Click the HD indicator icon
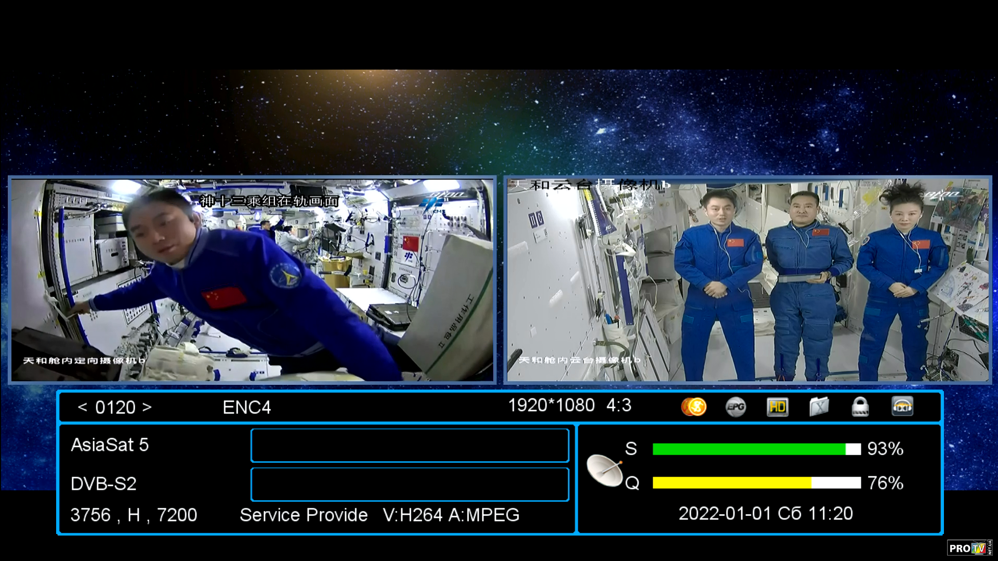 pos(777,407)
